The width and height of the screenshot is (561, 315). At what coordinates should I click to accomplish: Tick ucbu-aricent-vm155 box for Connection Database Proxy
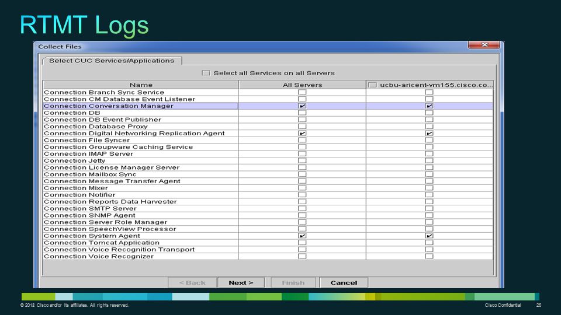click(429, 126)
